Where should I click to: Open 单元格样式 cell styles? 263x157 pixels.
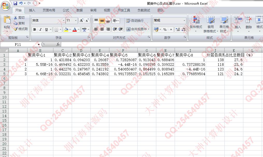click(x=224, y=24)
